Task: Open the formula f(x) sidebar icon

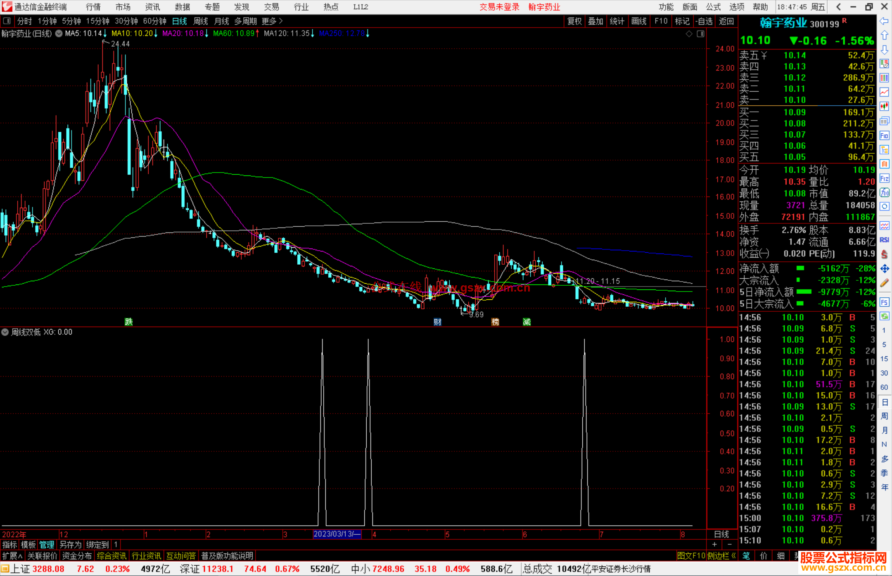Action: click(884, 192)
